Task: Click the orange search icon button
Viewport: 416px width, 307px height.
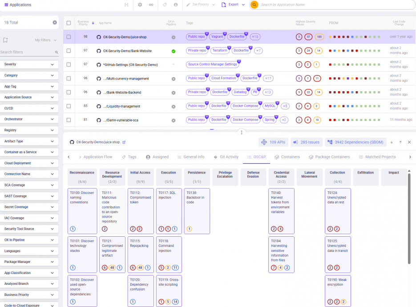Action: 254,4
